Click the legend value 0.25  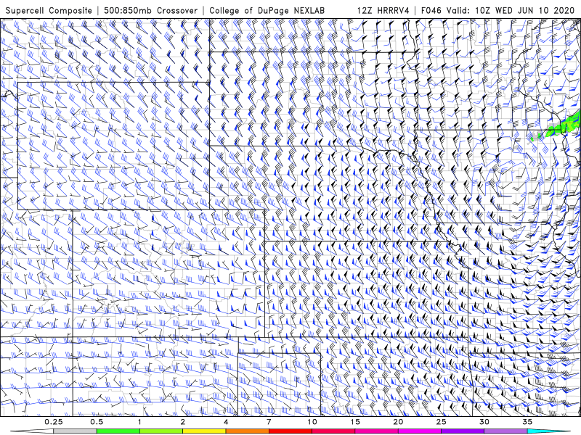coord(54,422)
